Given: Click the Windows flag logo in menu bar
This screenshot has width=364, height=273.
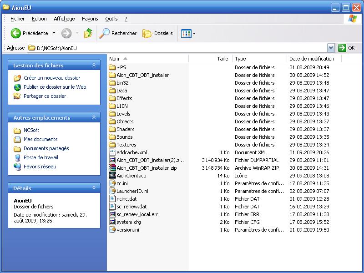Looking at the screenshot, I should pos(352,19).
